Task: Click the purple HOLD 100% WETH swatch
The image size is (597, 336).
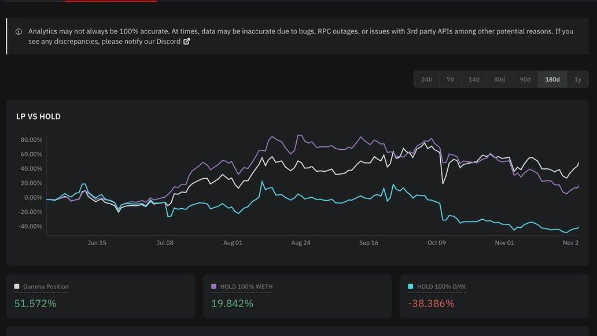Action: point(213,286)
